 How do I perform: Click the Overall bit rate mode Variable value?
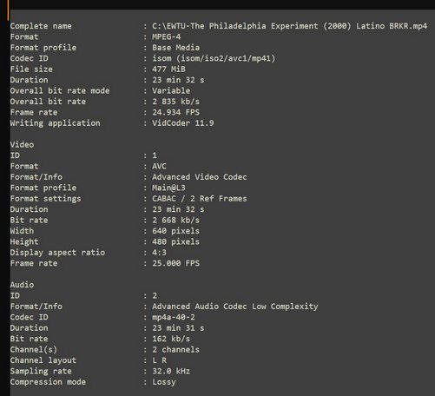[171, 90]
